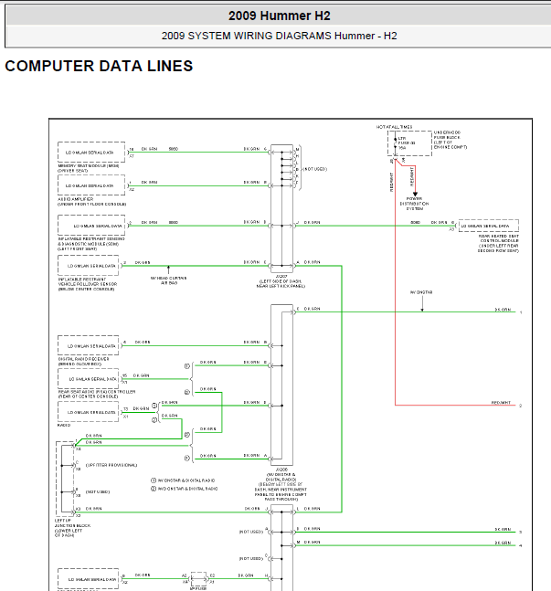551x591 pixels.
Task: Click the 'HOT AT ALL TIMES' label
Action: [394, 127]
